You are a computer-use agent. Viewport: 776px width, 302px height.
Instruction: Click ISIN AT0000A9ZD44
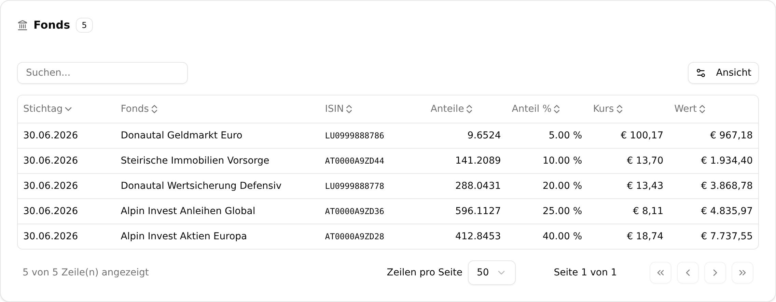point(355,161)
